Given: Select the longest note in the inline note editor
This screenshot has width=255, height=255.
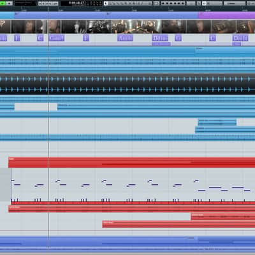Looking at the screenshot, I should coord(215,187).
